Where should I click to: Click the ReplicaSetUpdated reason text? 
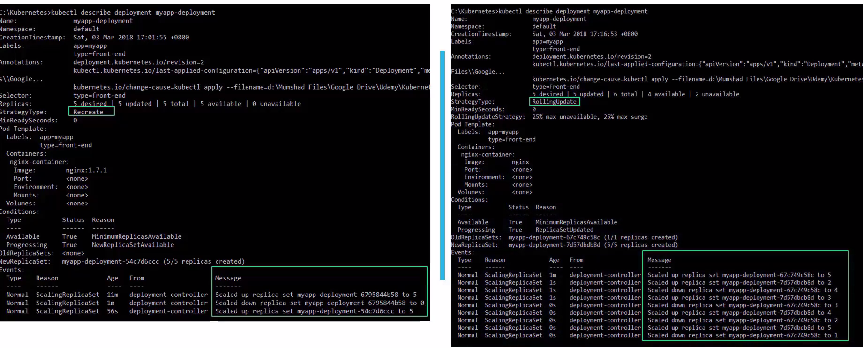point(564,230)
